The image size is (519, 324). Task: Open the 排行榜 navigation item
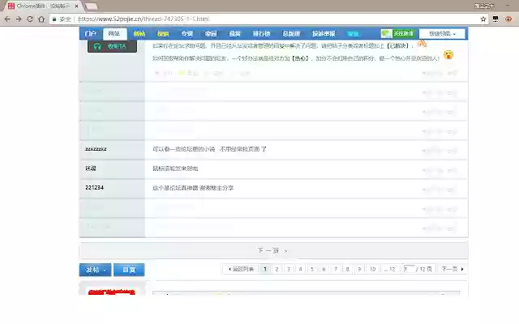[x=261, y=34]
